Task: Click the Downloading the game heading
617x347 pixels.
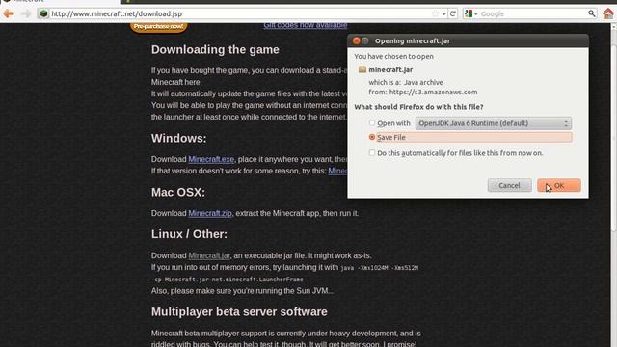Action: (215, 50)
